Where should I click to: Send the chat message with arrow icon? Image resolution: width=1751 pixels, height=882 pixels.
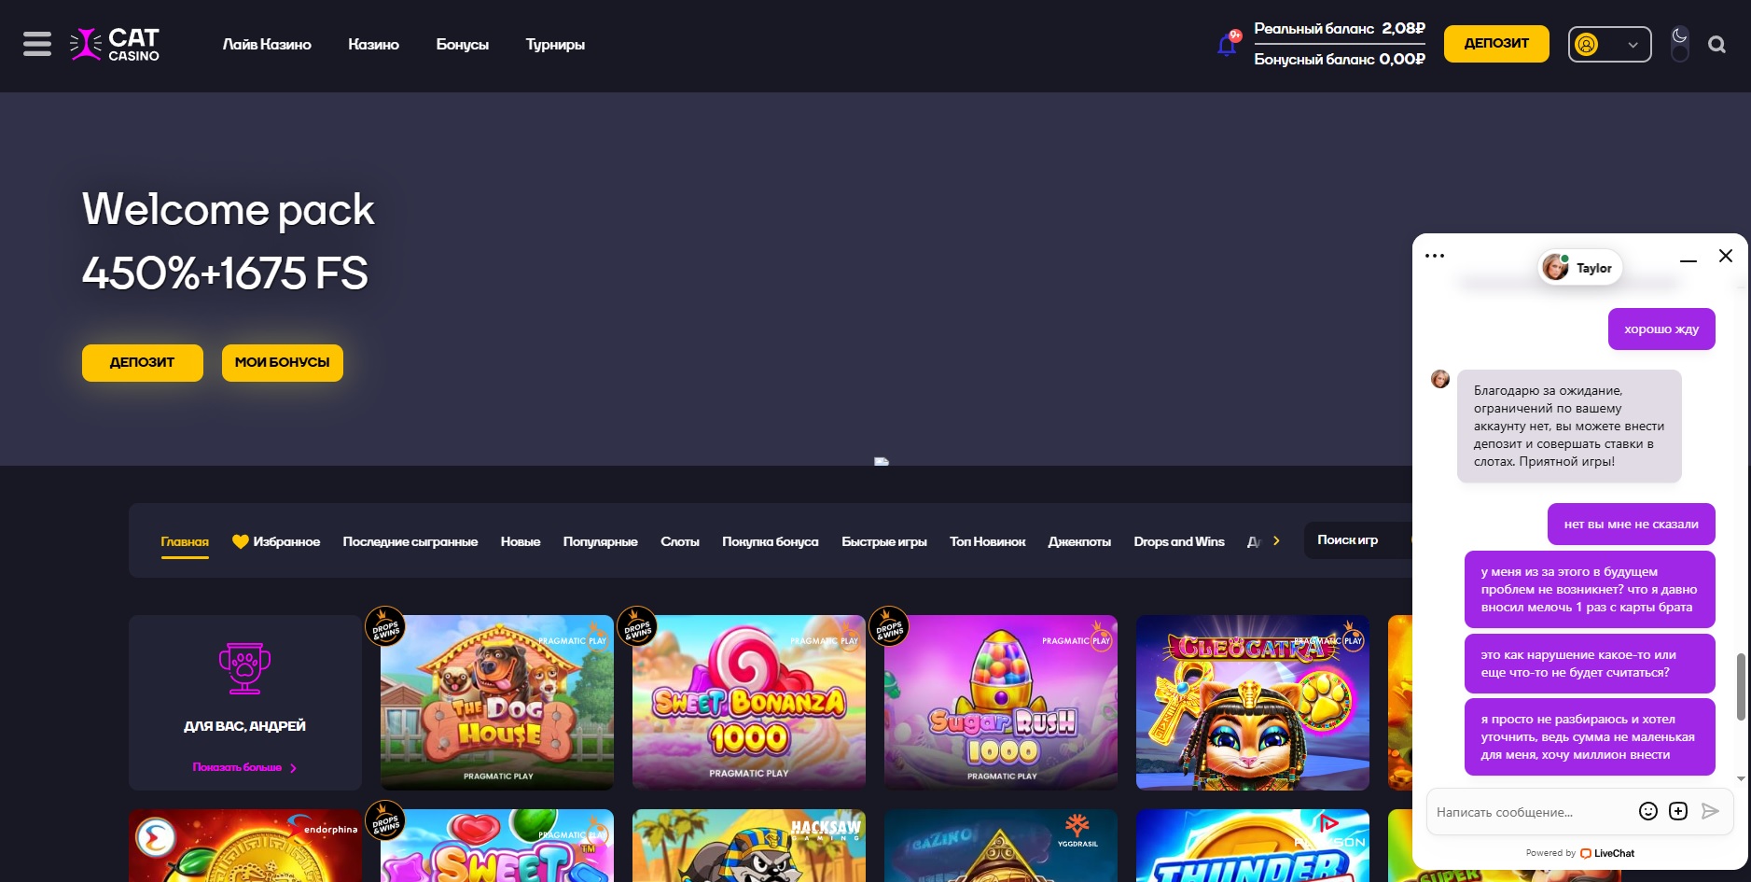tap(1709, 811)
